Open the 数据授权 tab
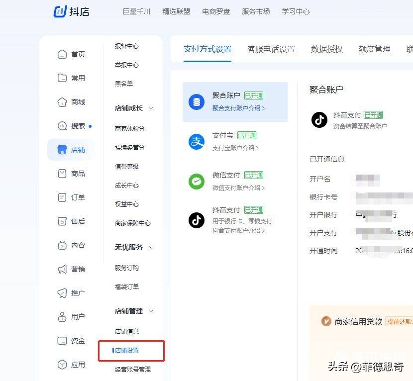The height and width of the screenshot is (381, 413). 326,49
